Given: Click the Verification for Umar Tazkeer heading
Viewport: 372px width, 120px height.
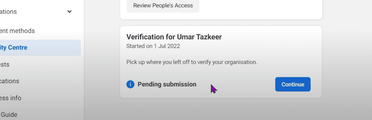Looking at the screenshot, I should pos(174,37).
